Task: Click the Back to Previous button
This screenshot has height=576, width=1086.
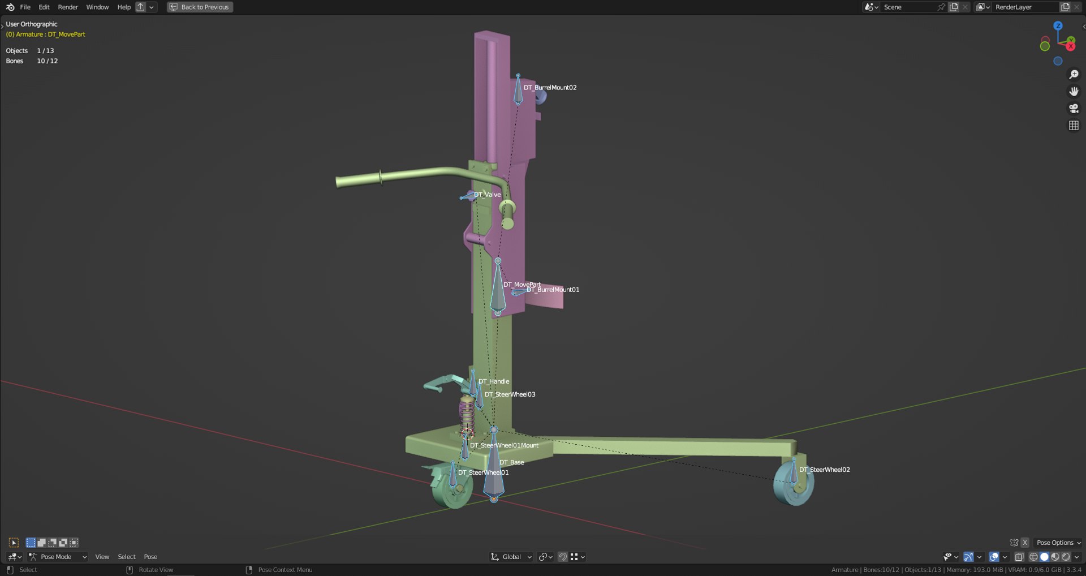Action: click(x=200, y=7)
